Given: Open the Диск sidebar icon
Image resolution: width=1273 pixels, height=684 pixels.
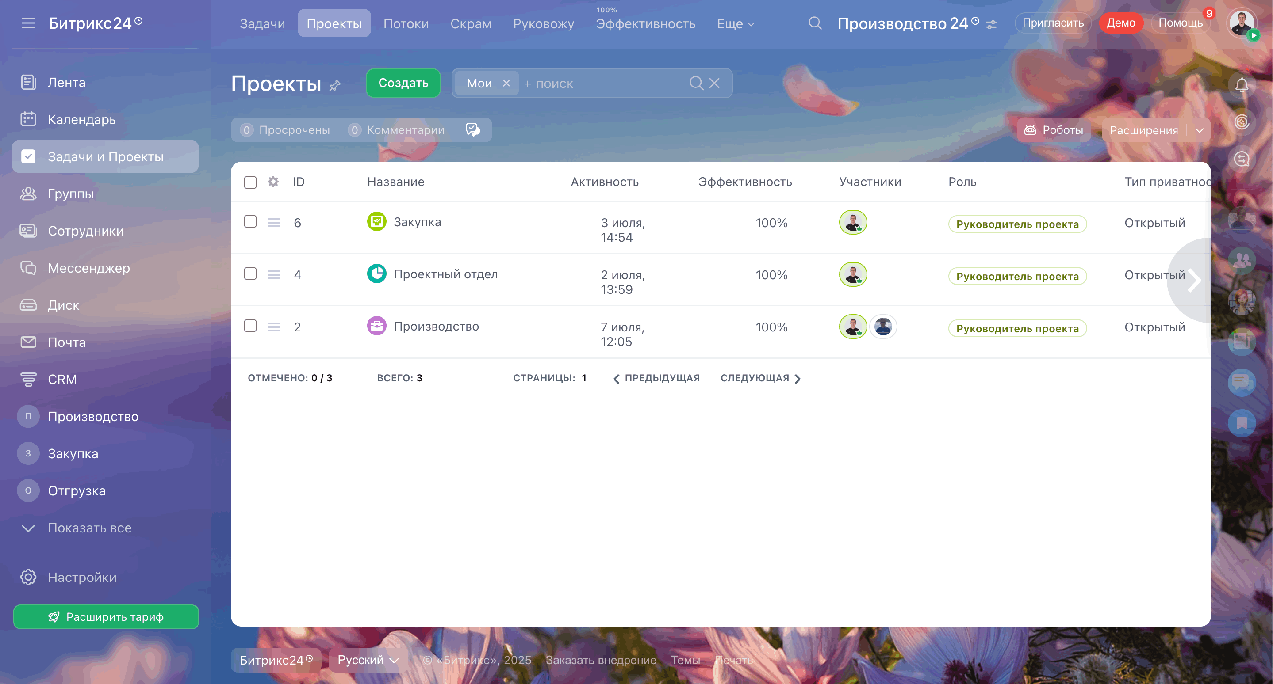Looking at the screenshot, I should (x=28, y=305).
